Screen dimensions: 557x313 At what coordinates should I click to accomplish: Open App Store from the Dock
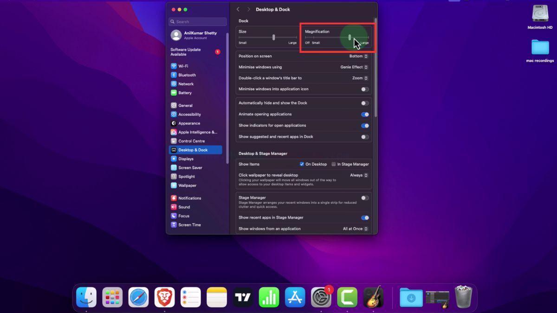tap(295, 297)
